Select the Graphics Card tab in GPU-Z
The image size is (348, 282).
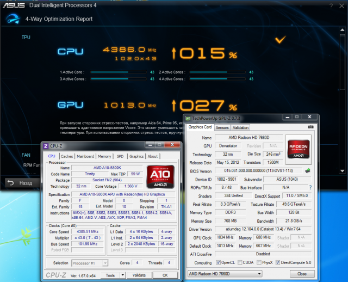[200, 127]
